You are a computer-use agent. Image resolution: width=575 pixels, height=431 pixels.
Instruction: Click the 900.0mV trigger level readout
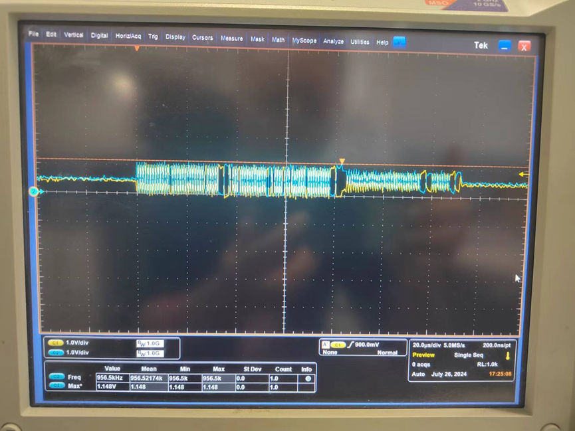click(x=367, y=345)
